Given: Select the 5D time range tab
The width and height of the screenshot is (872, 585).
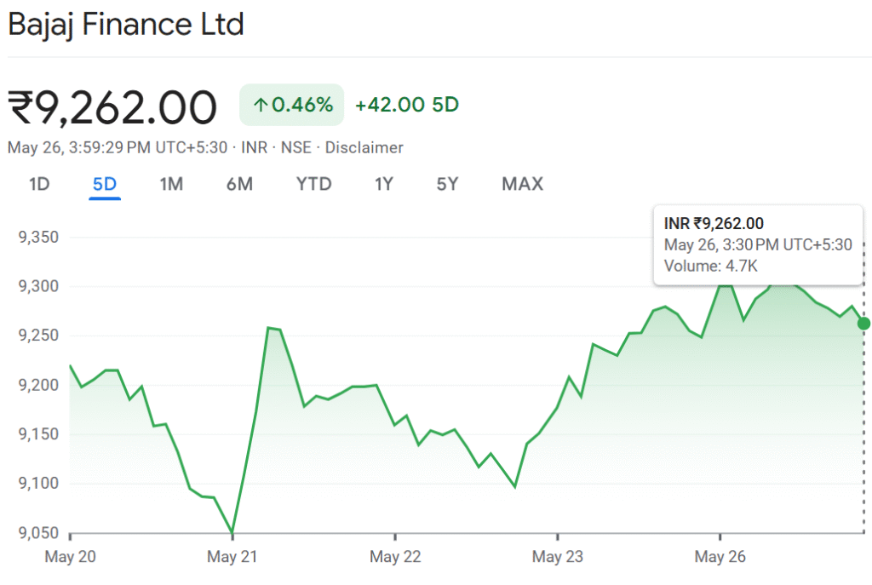Looking at the screenshot, I should click(105, 184).
